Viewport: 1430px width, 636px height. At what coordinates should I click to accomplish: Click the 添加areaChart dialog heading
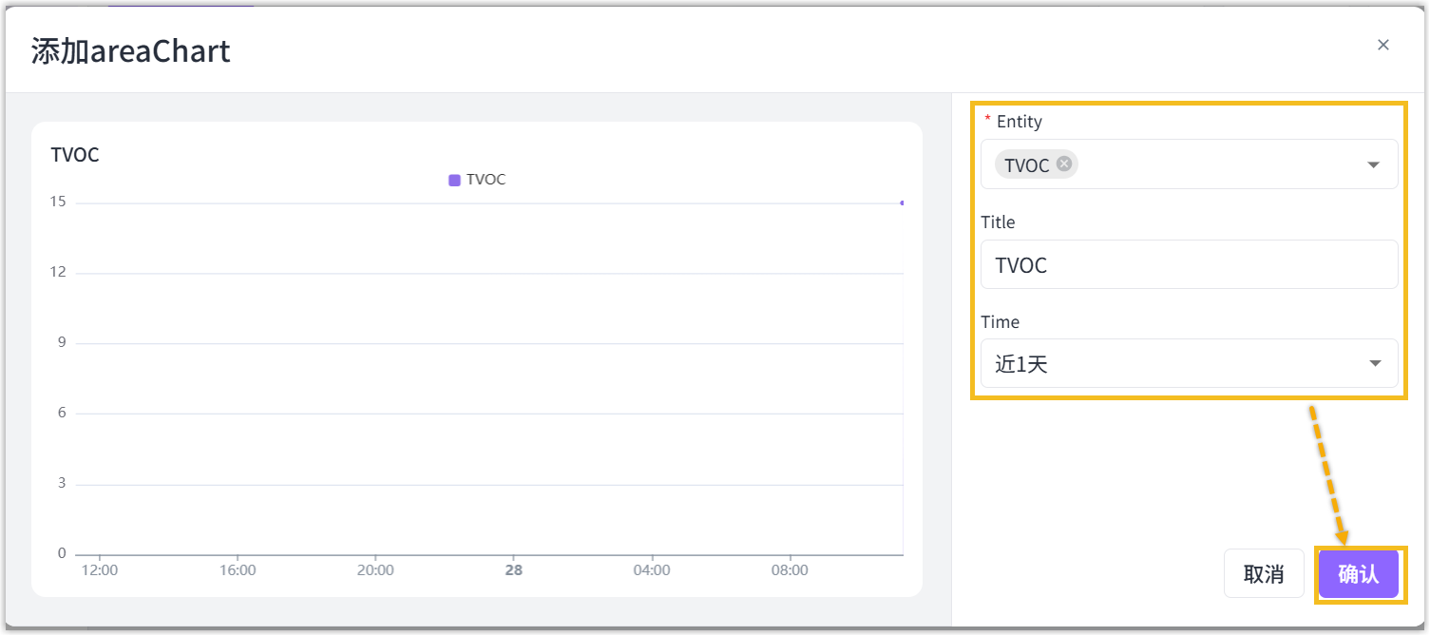tap(131, 50)
